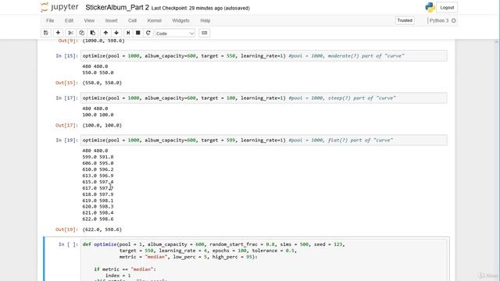
Task: Copy selected cells icon
Action: pos(81,33)
